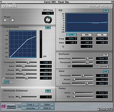
Task: Click the Gate Release 140ms stepper
Action: click(x=102, y=83)
